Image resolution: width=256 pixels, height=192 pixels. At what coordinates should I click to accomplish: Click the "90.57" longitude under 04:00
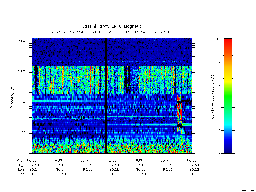coord(61,170)
